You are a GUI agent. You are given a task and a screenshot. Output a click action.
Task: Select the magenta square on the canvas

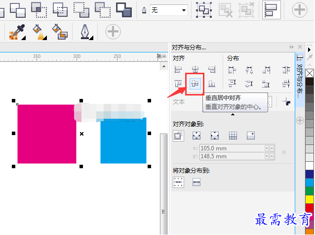(x=46, y=134)
